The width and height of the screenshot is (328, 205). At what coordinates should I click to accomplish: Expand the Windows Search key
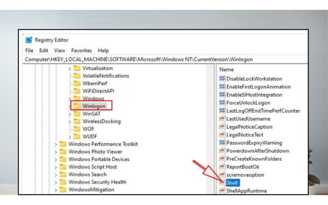point(56,175)
